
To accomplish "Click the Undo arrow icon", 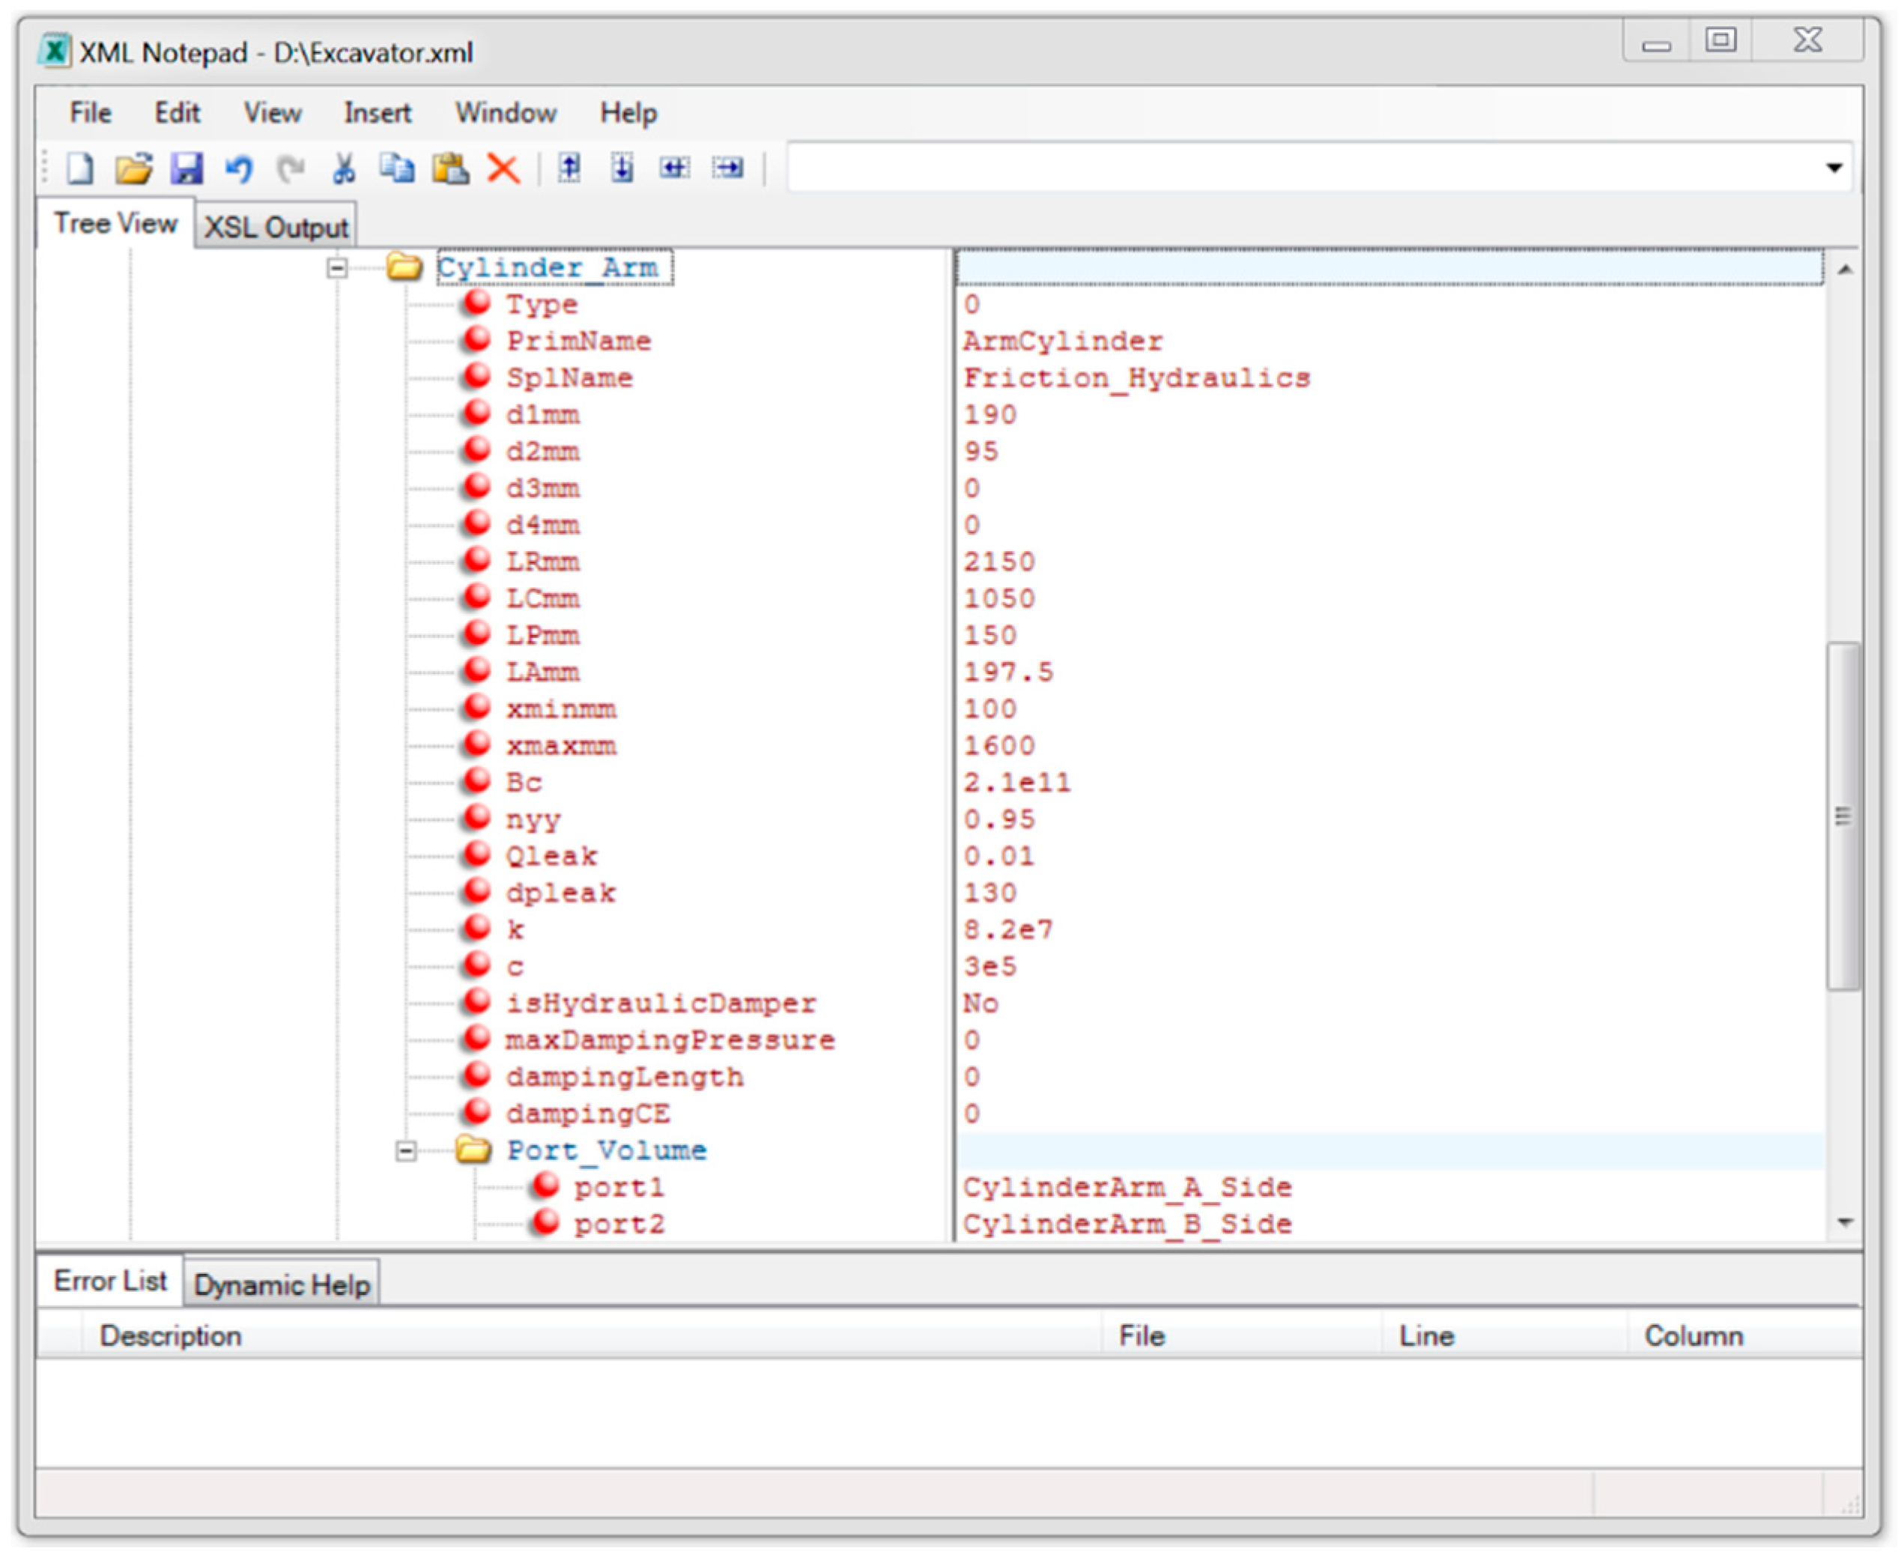I will [x=239, y=168].
